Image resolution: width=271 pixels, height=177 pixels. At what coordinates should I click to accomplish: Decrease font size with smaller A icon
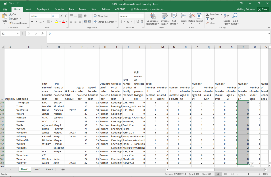pyautogui.click(x=66, y=16)
